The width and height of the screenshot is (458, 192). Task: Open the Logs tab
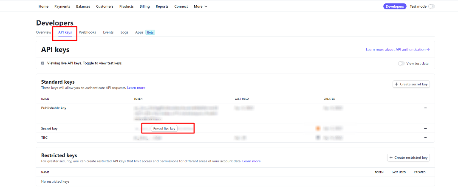click(x=124, y=32)
